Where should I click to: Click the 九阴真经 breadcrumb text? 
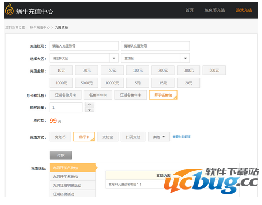tap(61, 27)
